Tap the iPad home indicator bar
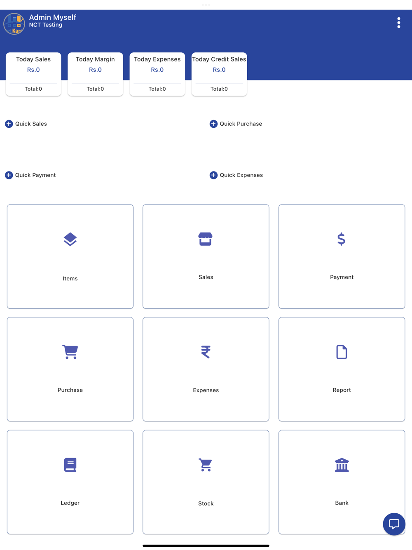 tap(206, 545)
